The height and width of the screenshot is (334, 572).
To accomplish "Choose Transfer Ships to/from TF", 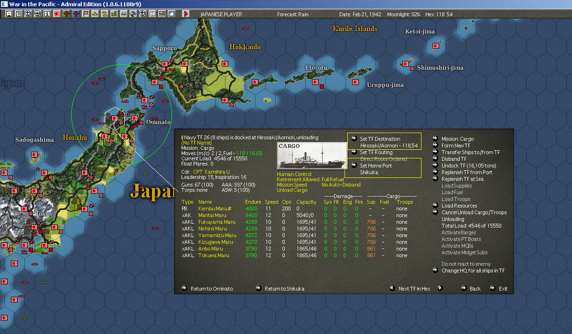I will click(x=471, y=152).
